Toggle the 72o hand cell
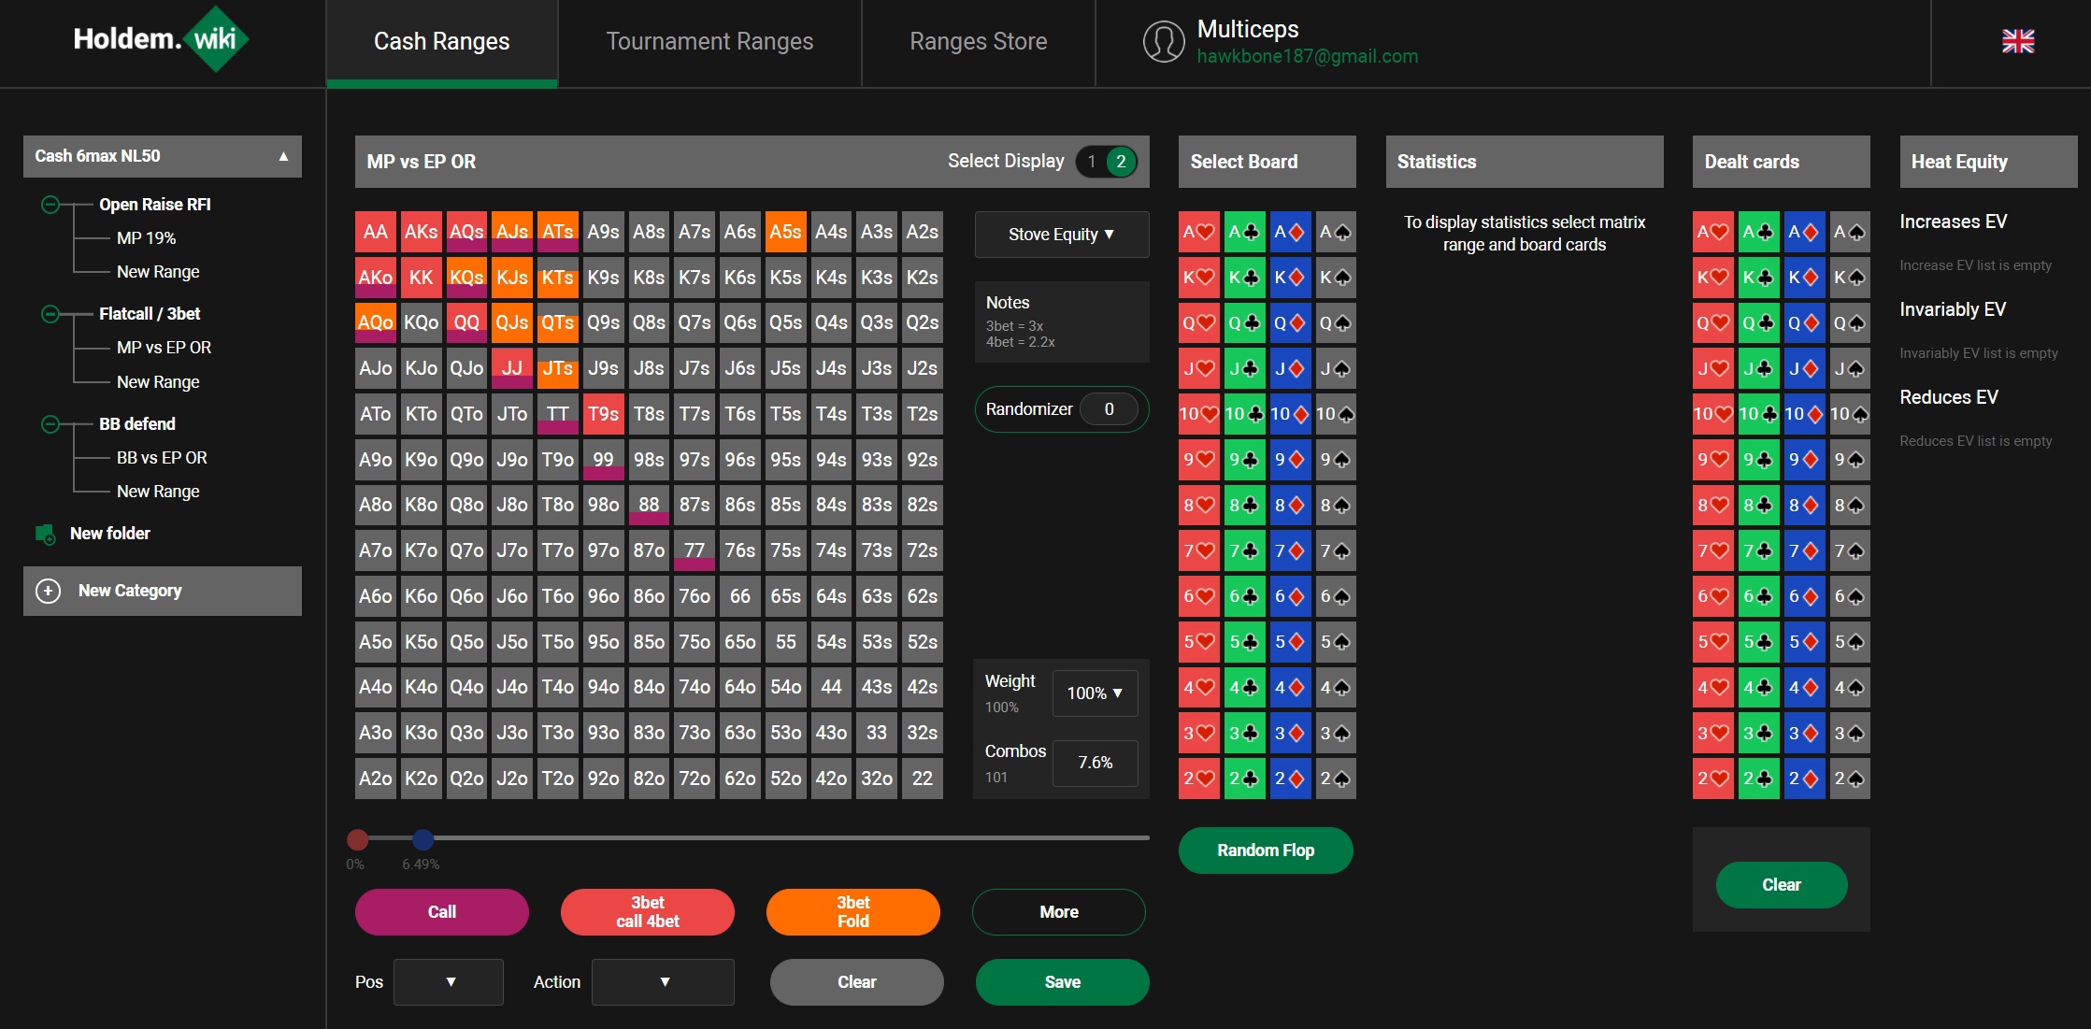 [x=695, y=779]
